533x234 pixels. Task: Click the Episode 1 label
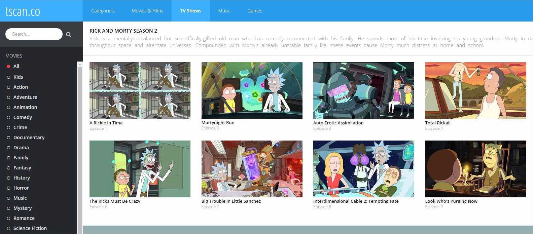pos(98,128)
